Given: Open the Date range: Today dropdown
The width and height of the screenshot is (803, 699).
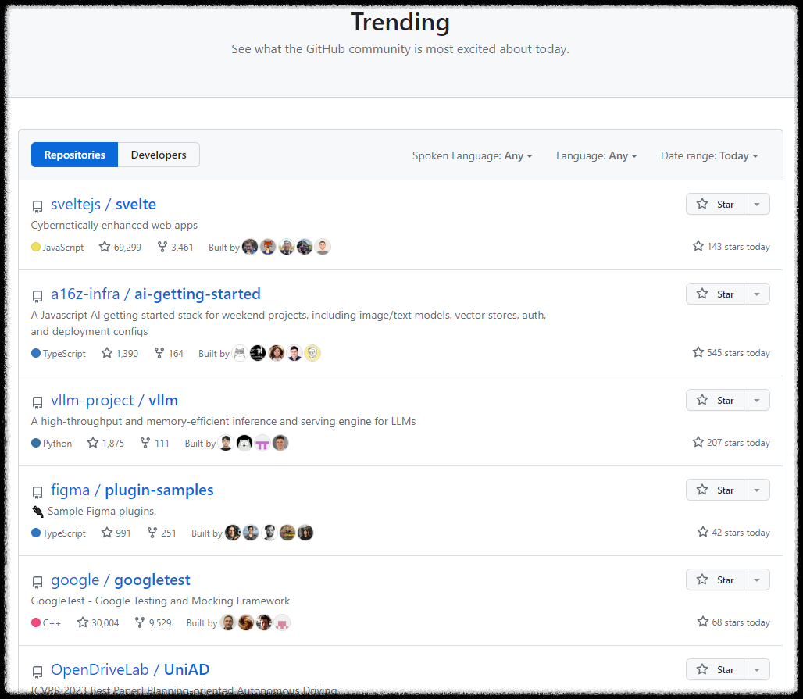Looking at the screenshot, I should tap(709, 155).
